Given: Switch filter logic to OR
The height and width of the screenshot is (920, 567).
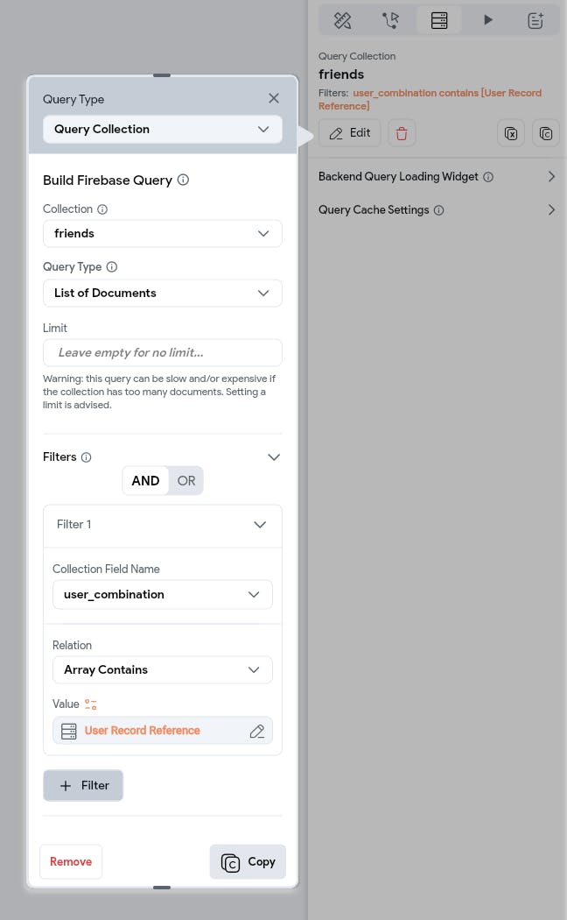Looking at the screenshot, I should 186,480.
